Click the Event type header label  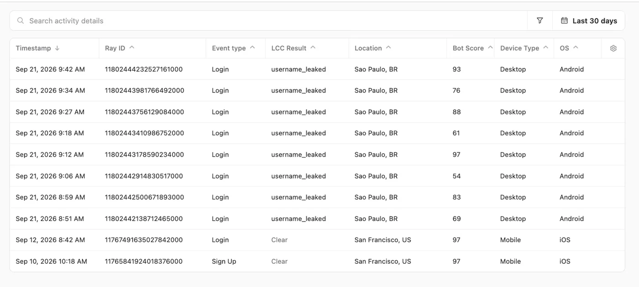click(x=229, y=48)
